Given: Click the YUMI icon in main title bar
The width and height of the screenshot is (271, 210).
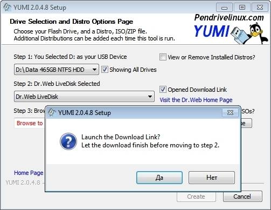Looking at the screenshot, I should point(7,8).
